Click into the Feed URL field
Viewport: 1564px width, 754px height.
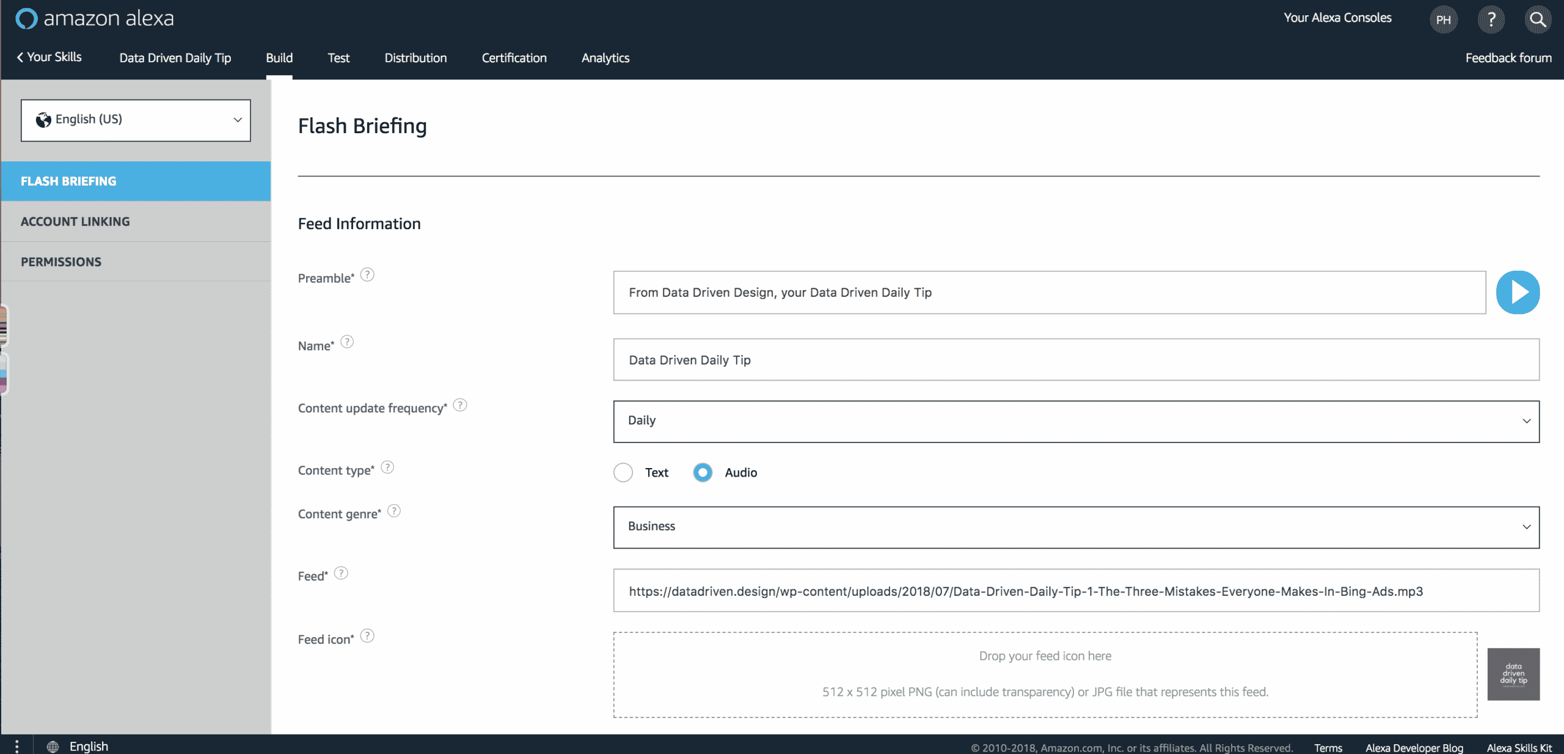coord(1076,591)
